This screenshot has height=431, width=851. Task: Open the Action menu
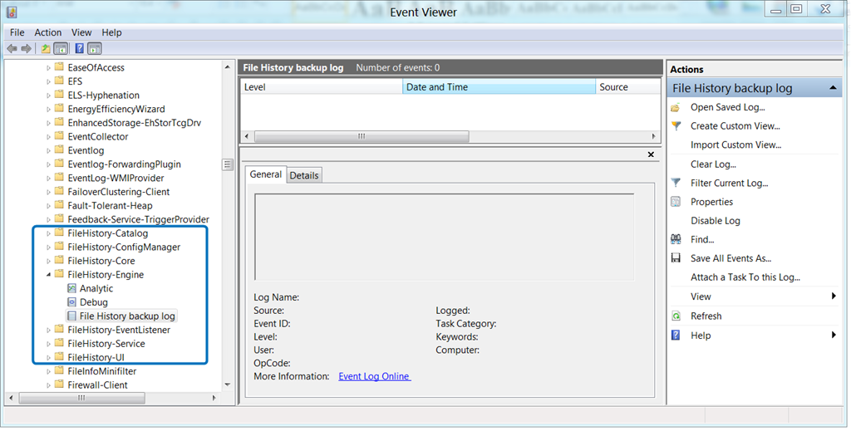click(x=47, y=32)
